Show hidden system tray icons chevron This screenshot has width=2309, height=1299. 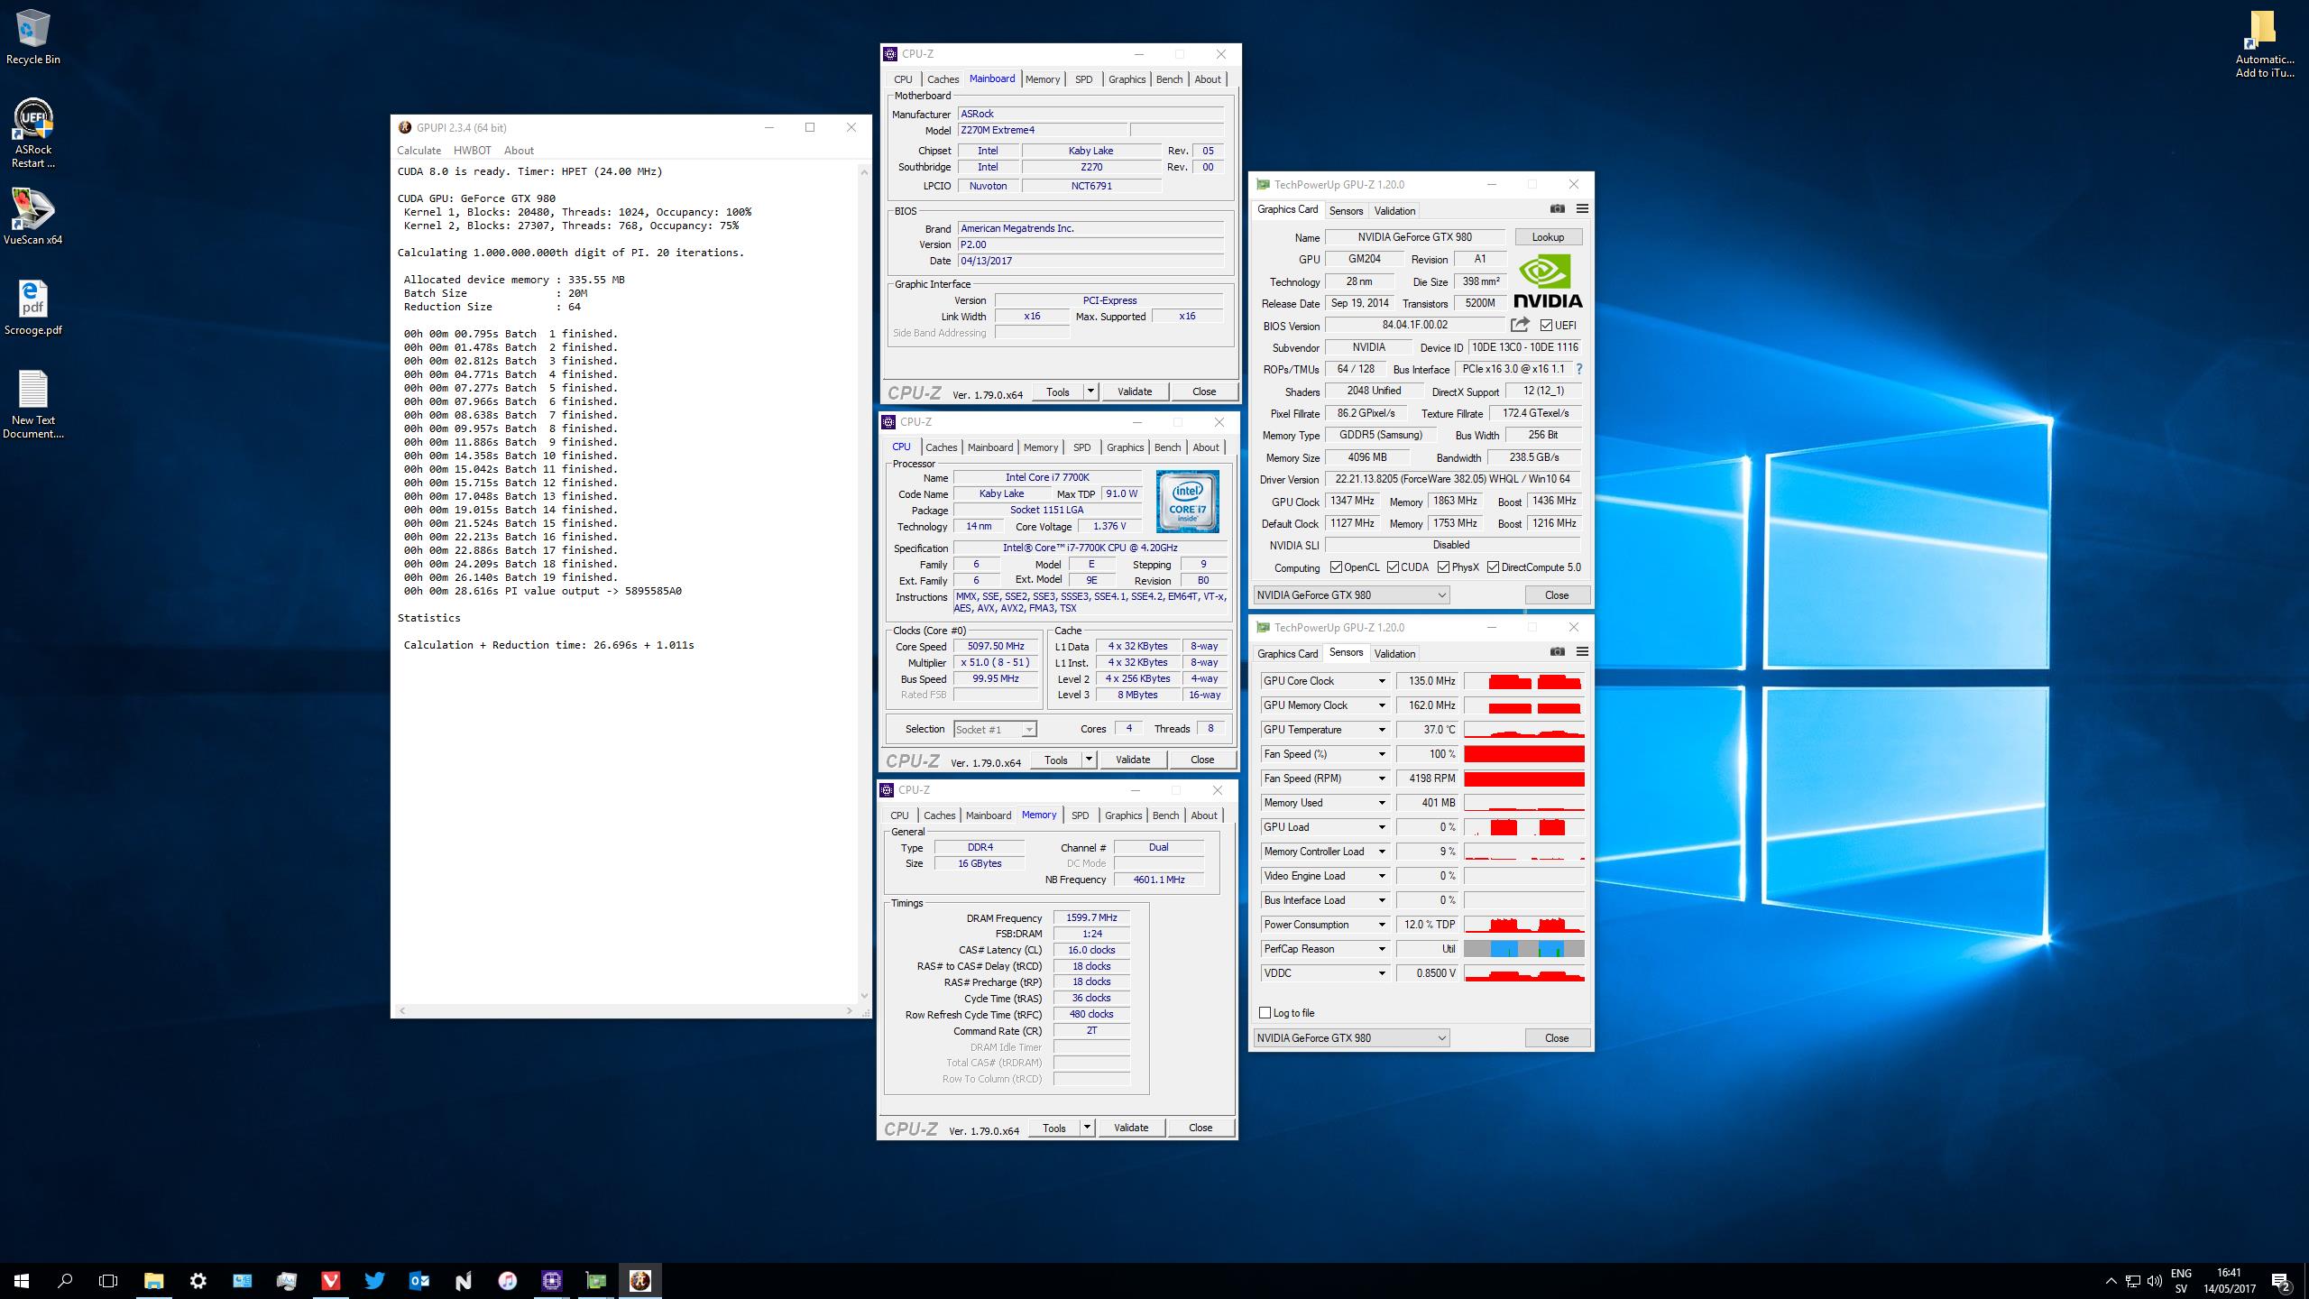pos(2111,1280)
